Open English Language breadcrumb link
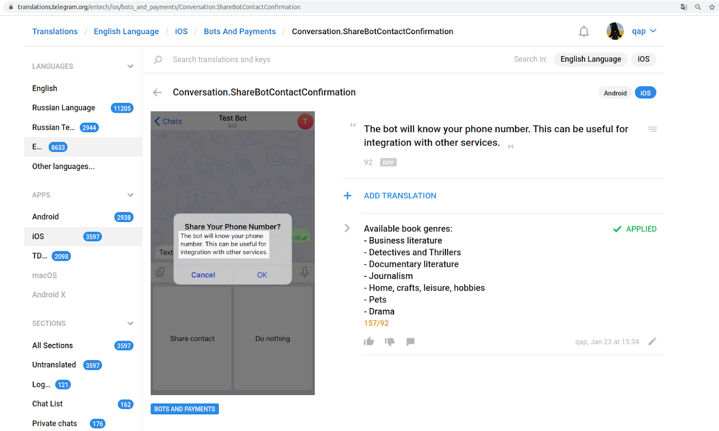The image size is (719, 431). (126, 31)
